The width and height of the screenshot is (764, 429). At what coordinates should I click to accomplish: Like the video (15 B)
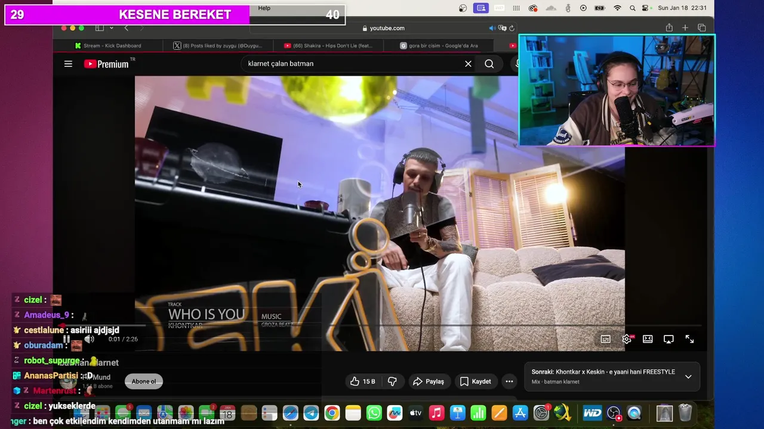tap(363, 381)
